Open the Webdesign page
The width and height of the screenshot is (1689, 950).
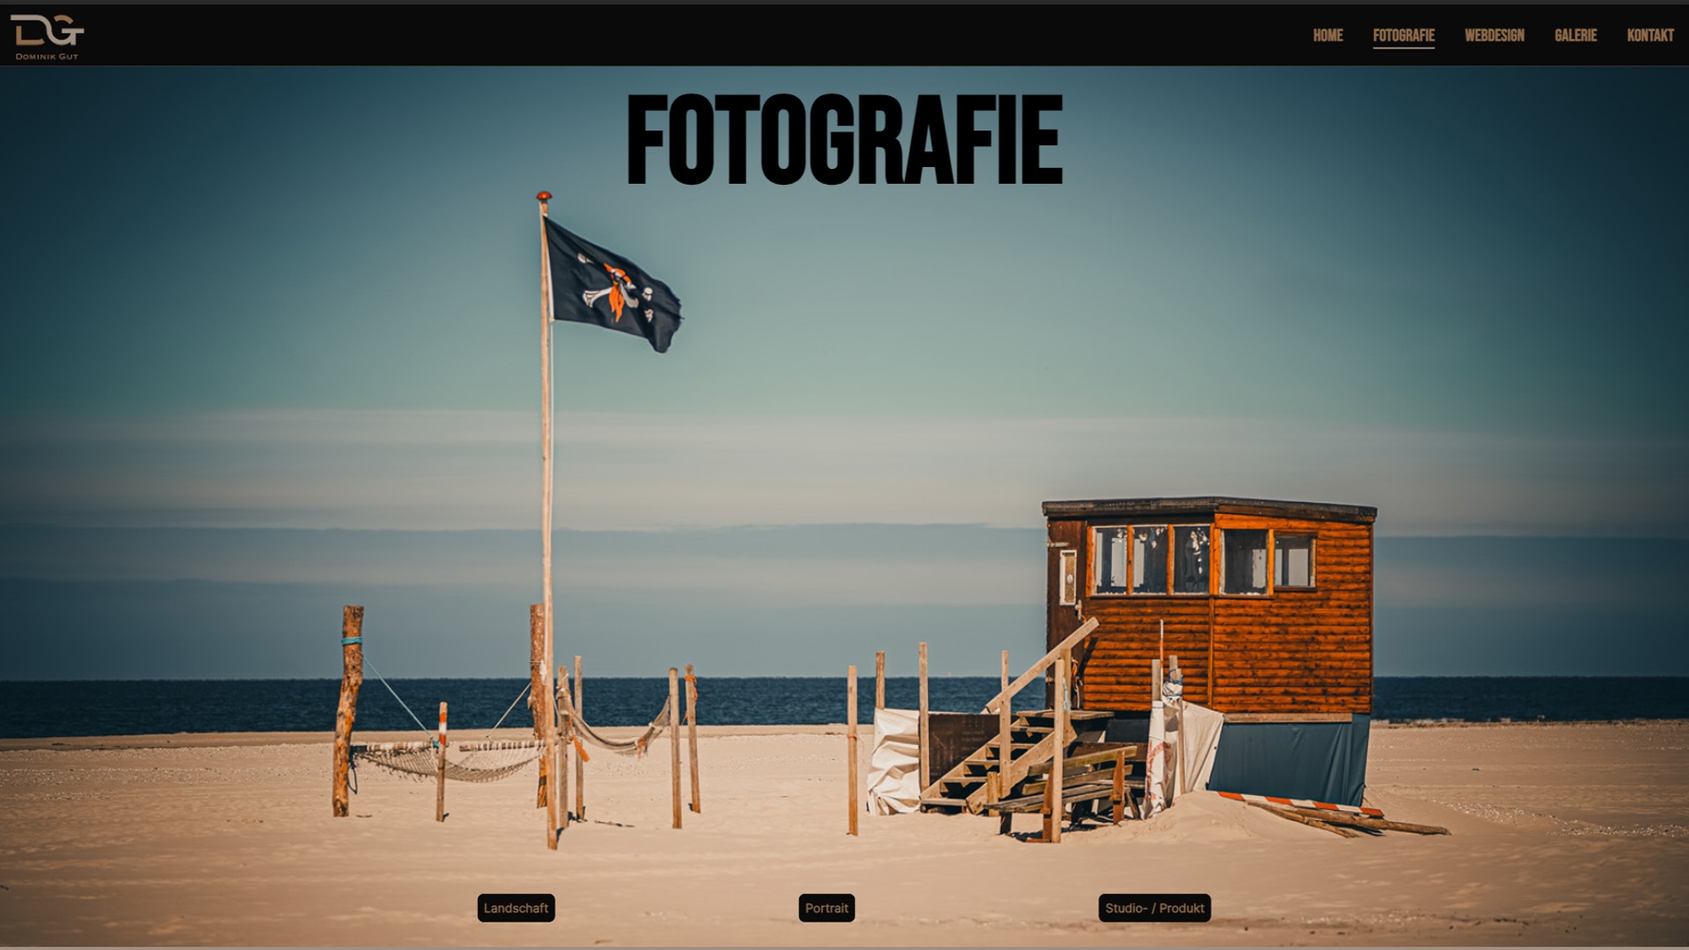click(x=1494, y=35)
